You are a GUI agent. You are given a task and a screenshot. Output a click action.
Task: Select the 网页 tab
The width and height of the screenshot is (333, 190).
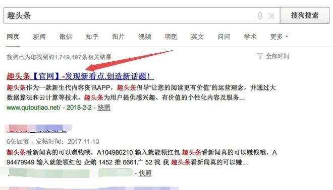coord(13,37)
